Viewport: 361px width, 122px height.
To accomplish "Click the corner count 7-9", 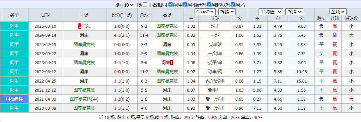I will point(144,53).
